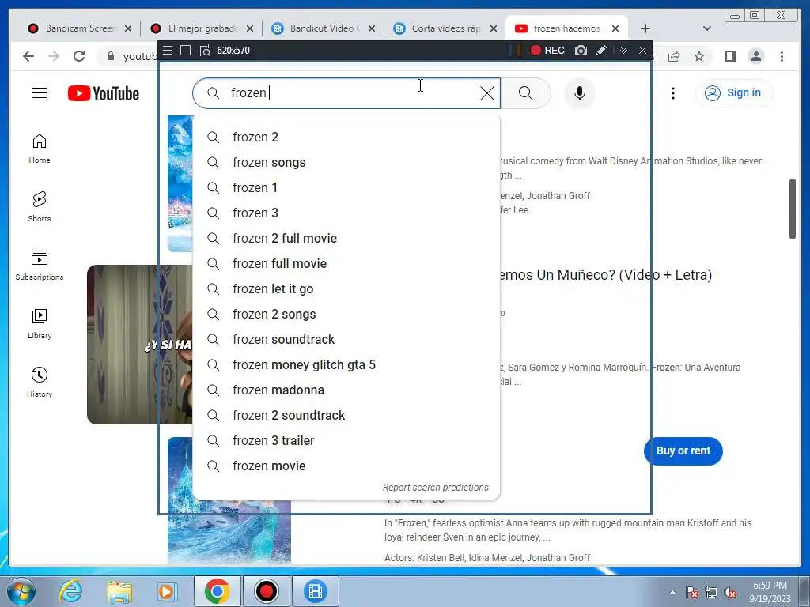Choose suggestion 'frozen 2 soundtrack'
This screenshot has height=607, width=810.
tap(346, 415)
